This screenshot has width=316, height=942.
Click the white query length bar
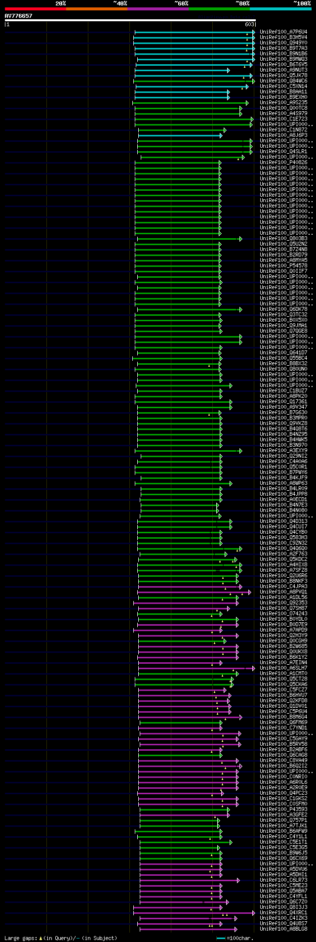point(130,20)
